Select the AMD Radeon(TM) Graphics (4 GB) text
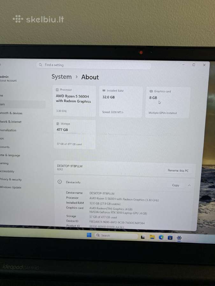The height and width of the screenshot is (286, 215). [111, 209]
